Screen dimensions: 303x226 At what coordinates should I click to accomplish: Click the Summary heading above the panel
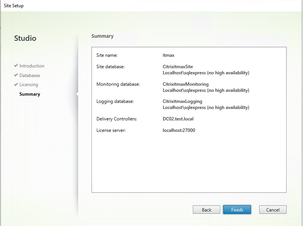[x=103, y=36]
